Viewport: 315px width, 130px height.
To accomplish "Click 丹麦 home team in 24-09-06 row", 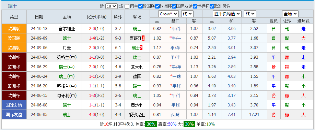I will 67,48.
